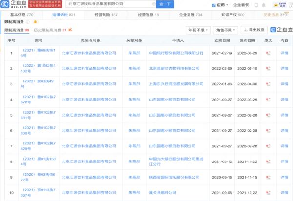Click the orange dot beside 限制高消费 heading
The image size is (293, 201).
(x=35, y=22)
